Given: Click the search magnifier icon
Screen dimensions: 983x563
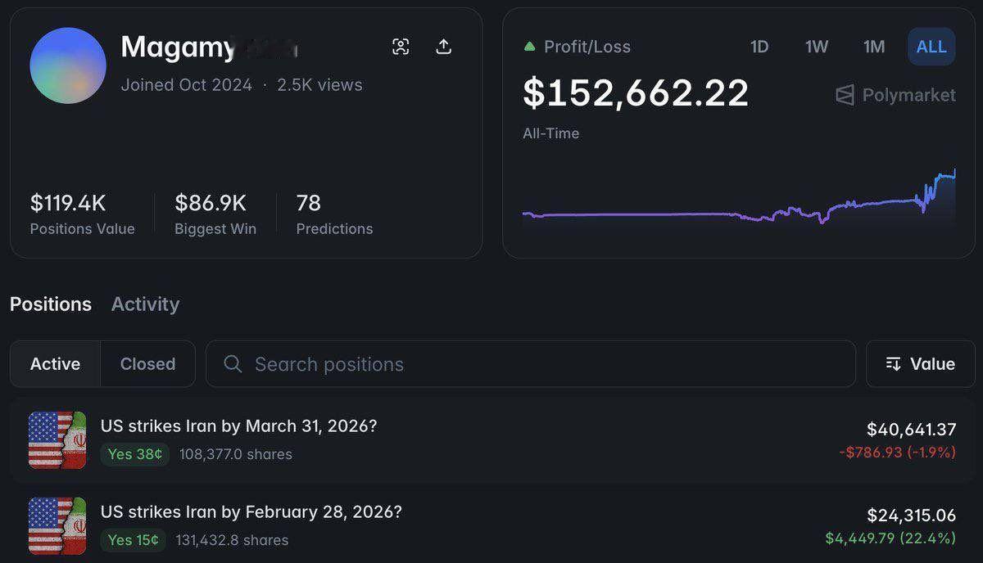Looking at the screenshot, I should 233,364.
